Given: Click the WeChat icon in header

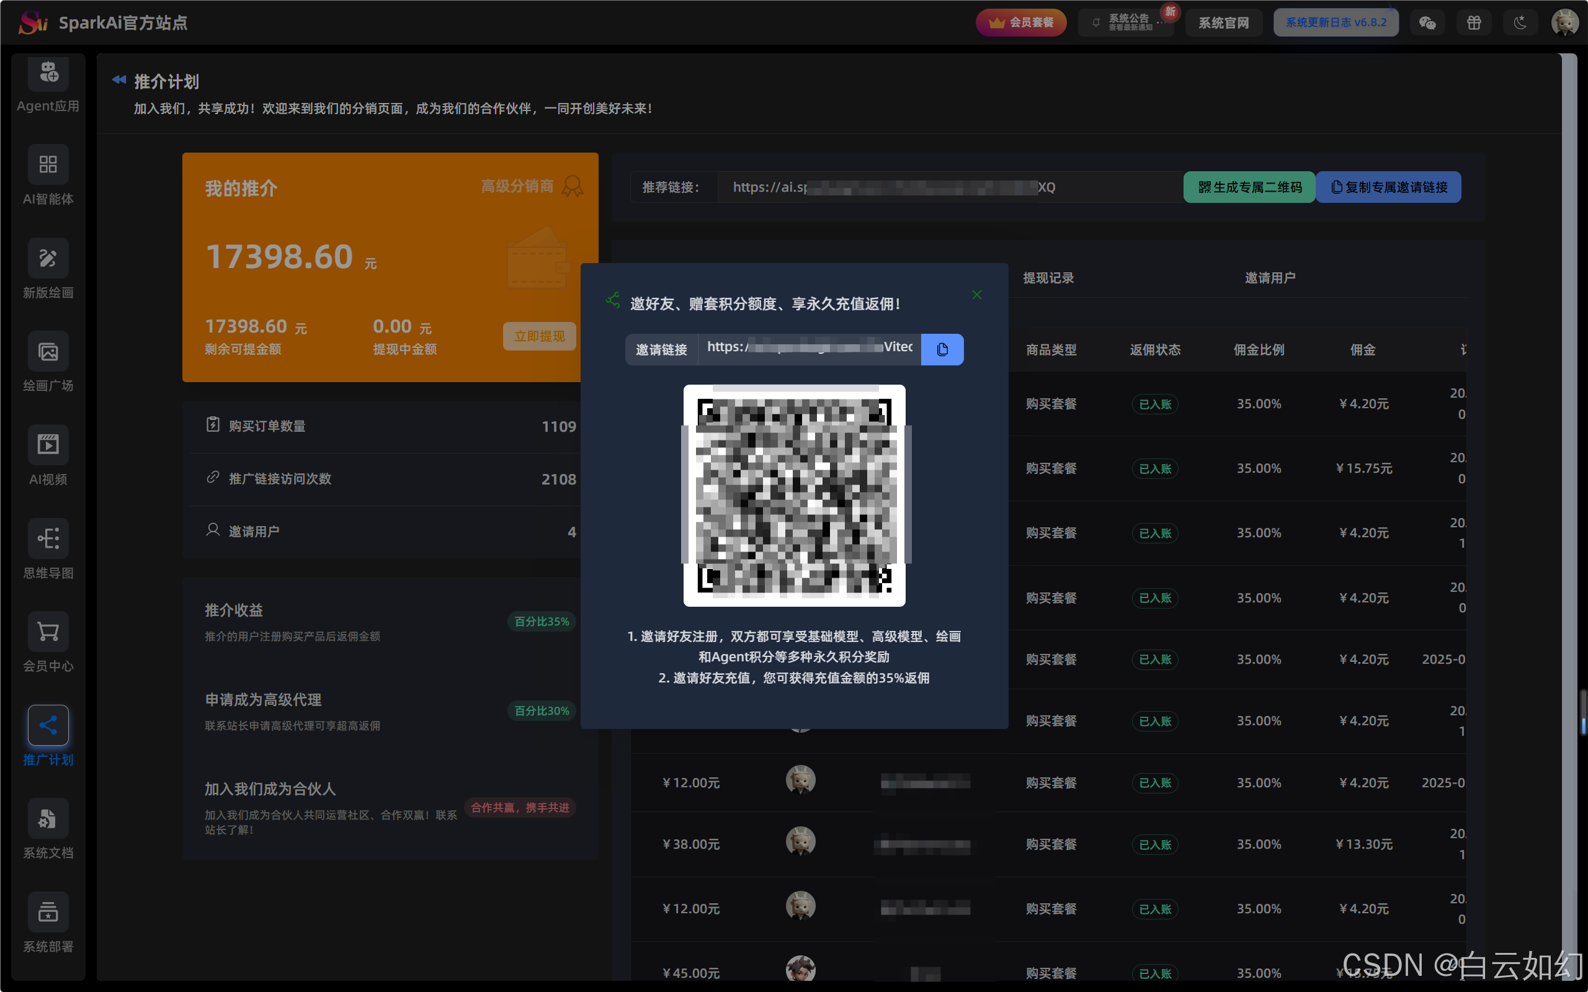Looking at the screenshot, I should 1427,23.
